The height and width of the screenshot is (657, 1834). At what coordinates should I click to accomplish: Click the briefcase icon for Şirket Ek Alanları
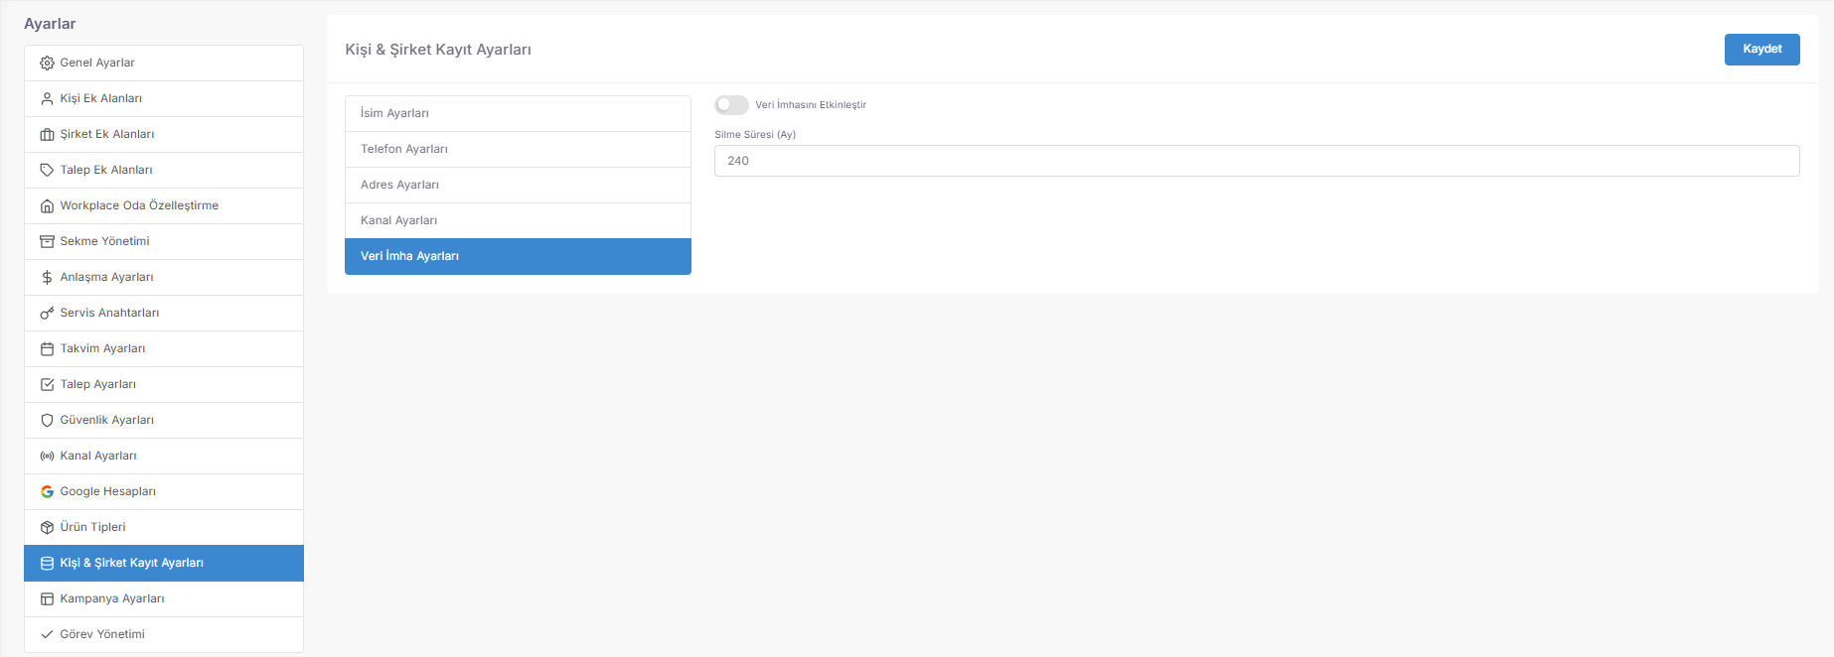click(47, 134)
